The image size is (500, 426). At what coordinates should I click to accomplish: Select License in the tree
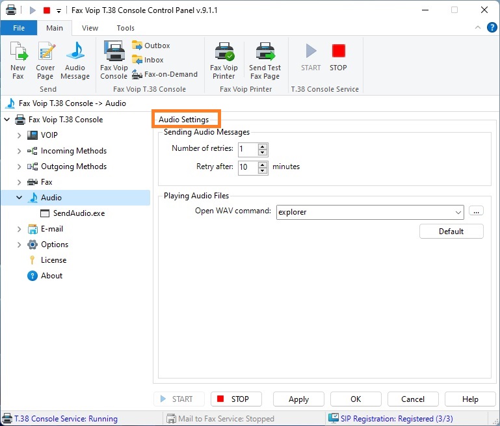[53, 260]
